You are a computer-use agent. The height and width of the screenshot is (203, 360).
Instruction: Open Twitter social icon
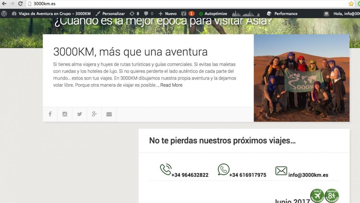(80, 114)
